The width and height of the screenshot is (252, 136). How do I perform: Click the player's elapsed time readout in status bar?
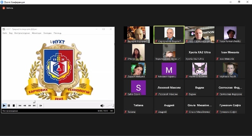click(103, 111)
